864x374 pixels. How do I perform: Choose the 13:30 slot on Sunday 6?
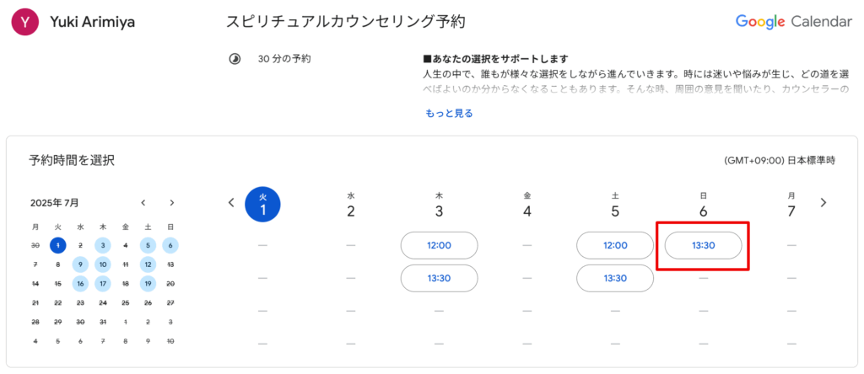[x=703, y=245]
